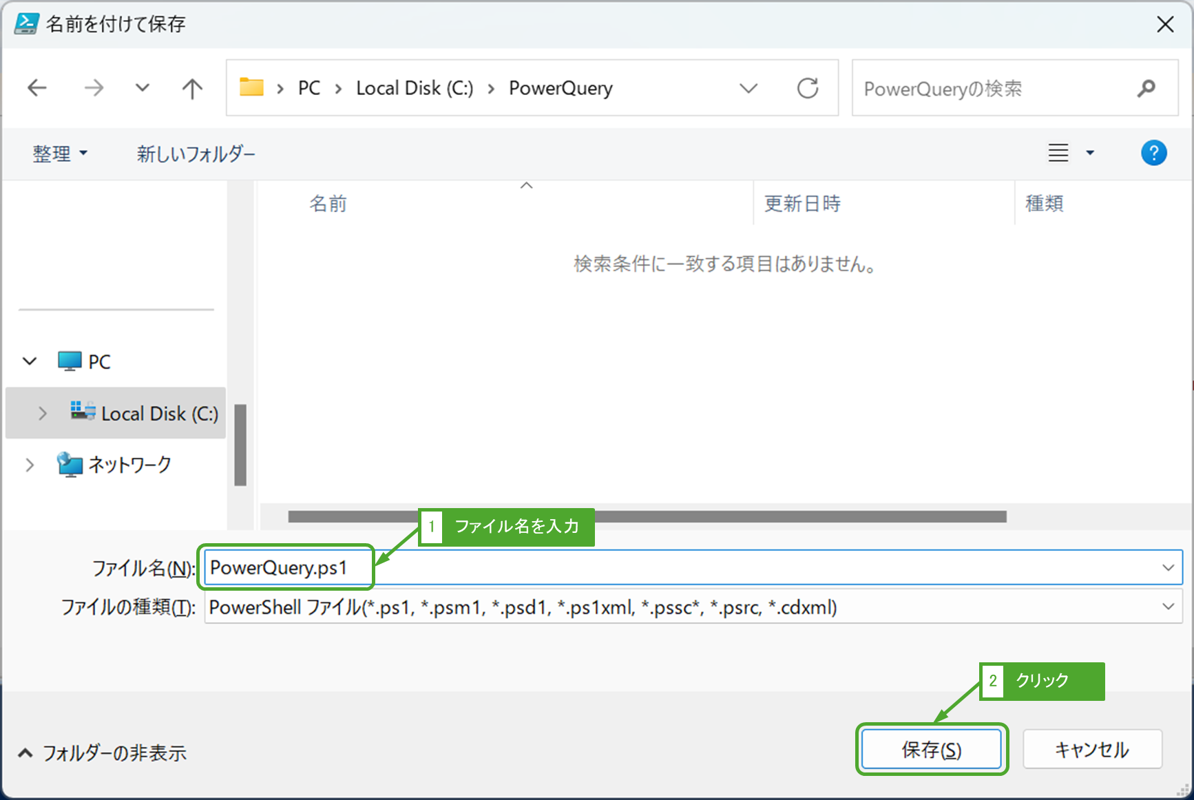The image size is (1194, 800).
Task: Open the file type dropdown
Action: click(1168, 607)
